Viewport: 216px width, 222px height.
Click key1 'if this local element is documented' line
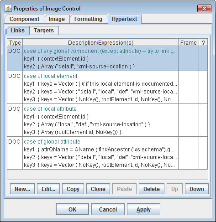100,84
